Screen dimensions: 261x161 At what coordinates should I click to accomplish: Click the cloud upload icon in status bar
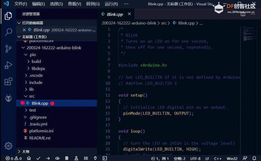pyautogui.click(x=57, y=158)
